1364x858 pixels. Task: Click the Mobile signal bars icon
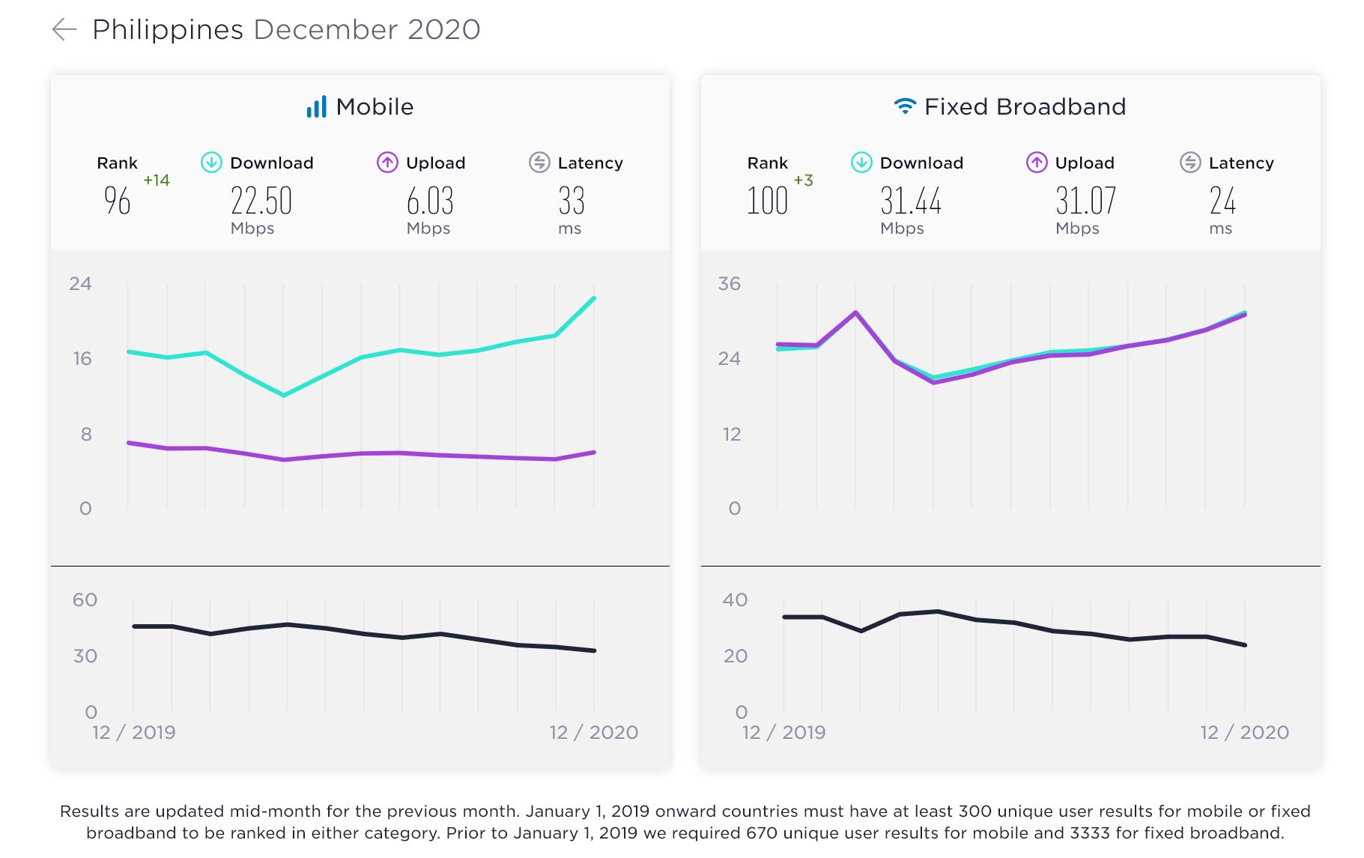pyautogui.click(x=316, y=107)
